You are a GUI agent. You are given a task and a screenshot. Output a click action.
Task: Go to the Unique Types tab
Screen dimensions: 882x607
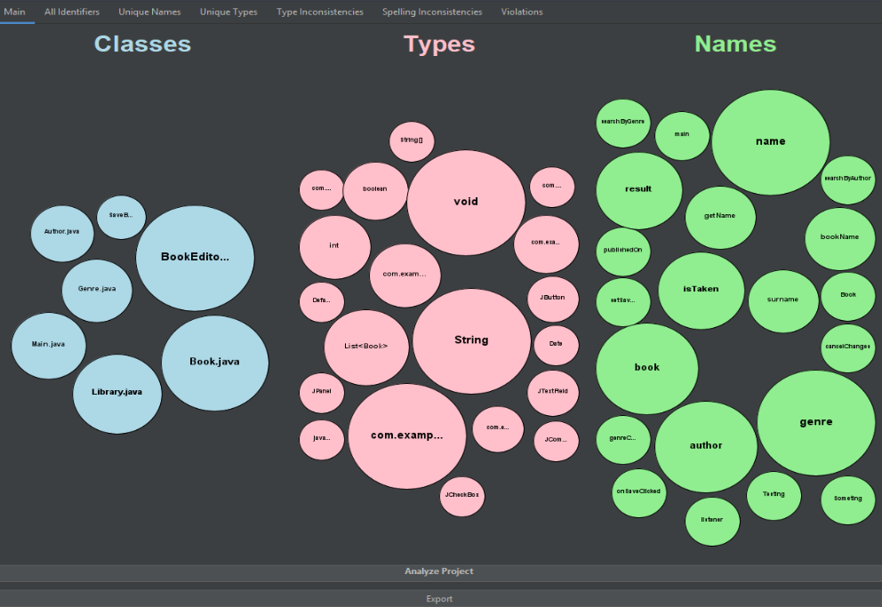click(x=229, y=12)
